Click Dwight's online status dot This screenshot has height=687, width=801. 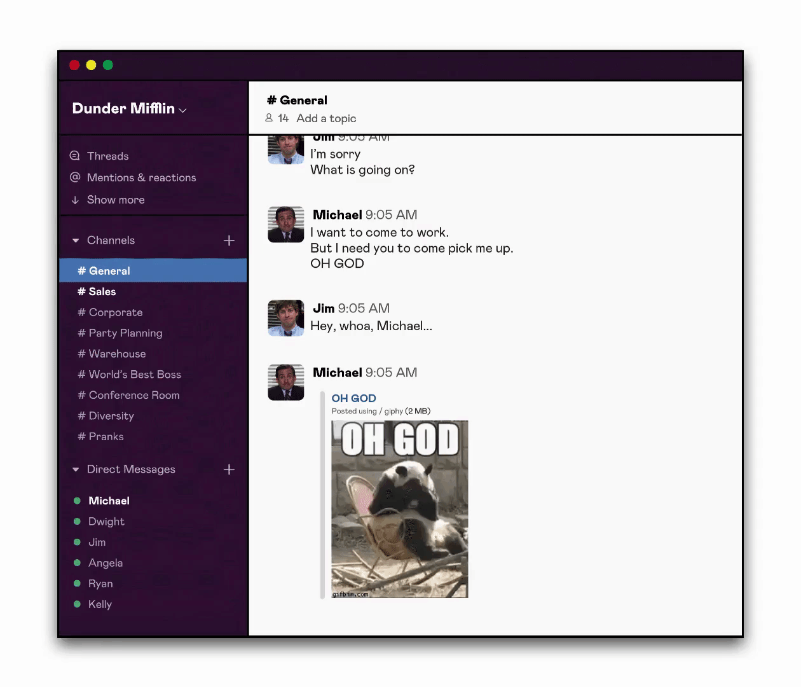77,521
